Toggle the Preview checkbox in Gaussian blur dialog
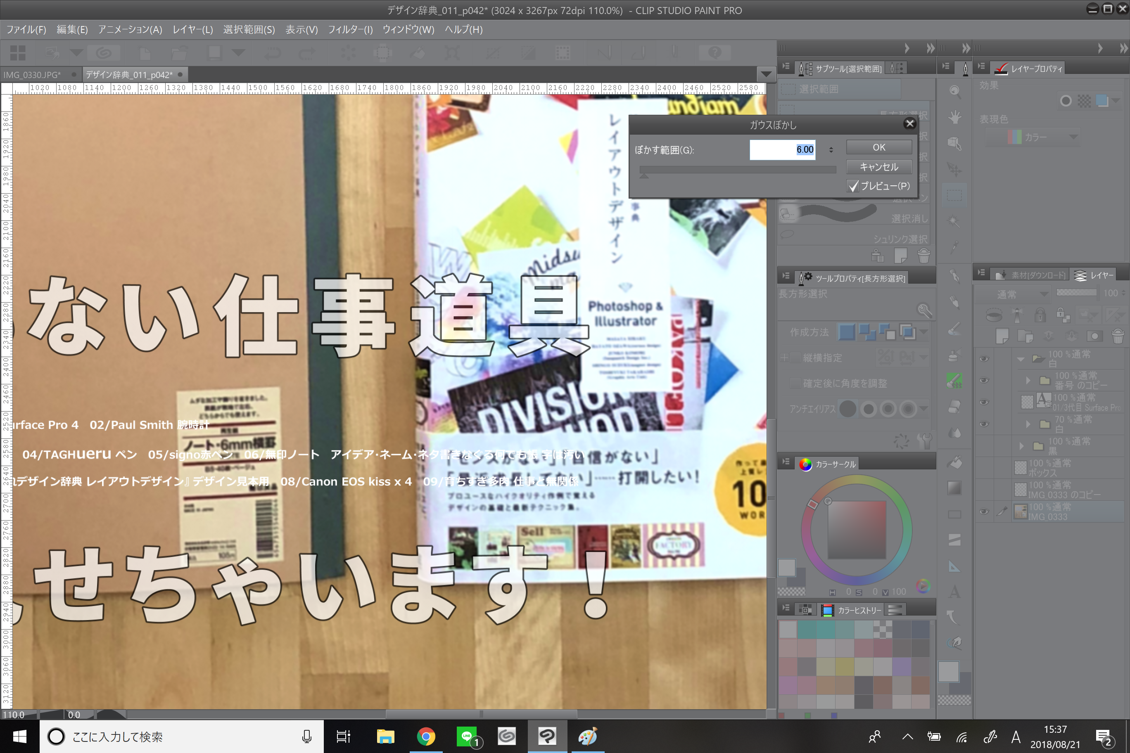The height and width of the screenshot is (753, 1130). point(853,186)
